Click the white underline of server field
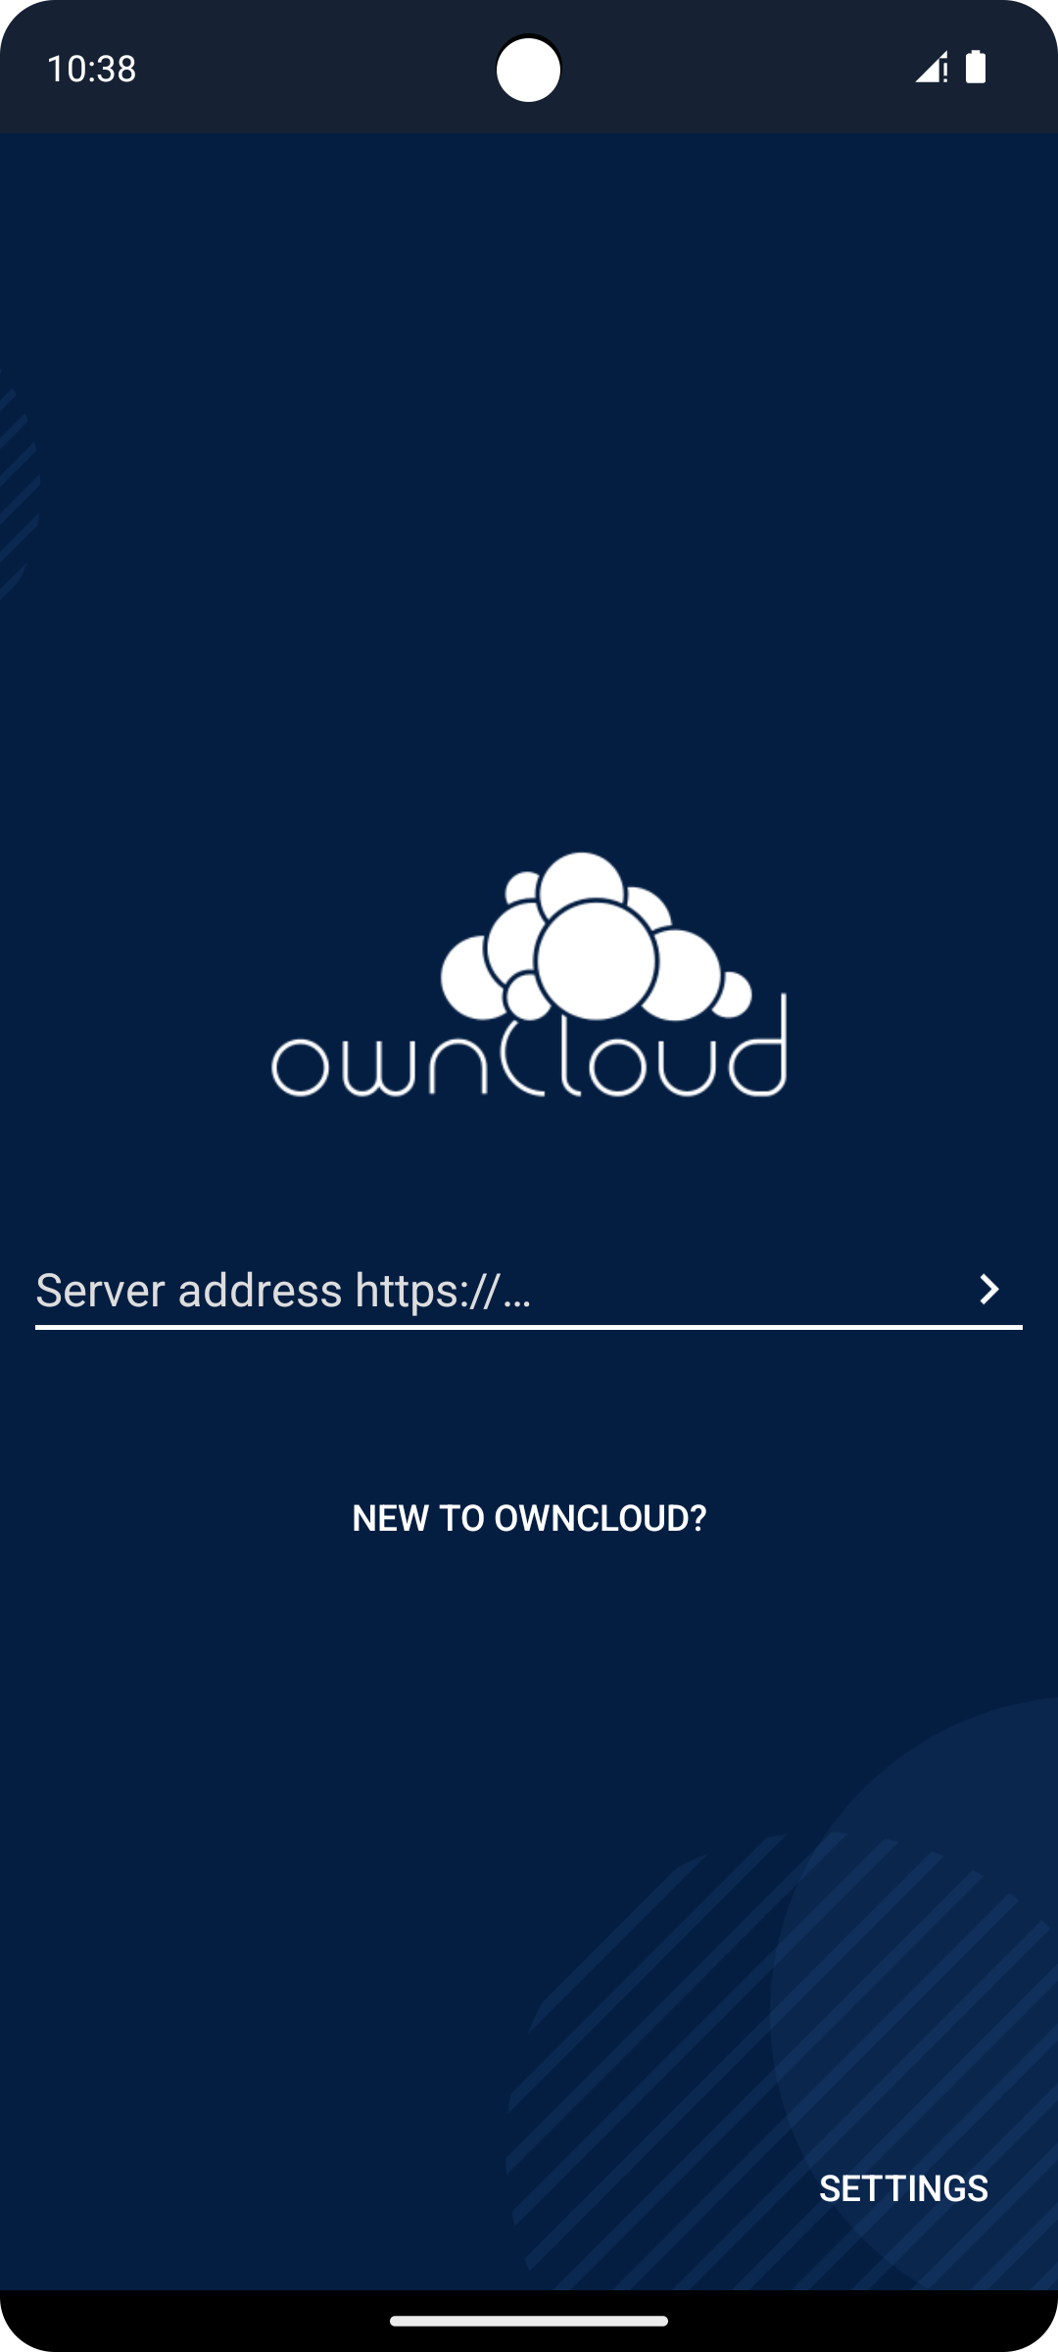 [x=529, y=1327]
